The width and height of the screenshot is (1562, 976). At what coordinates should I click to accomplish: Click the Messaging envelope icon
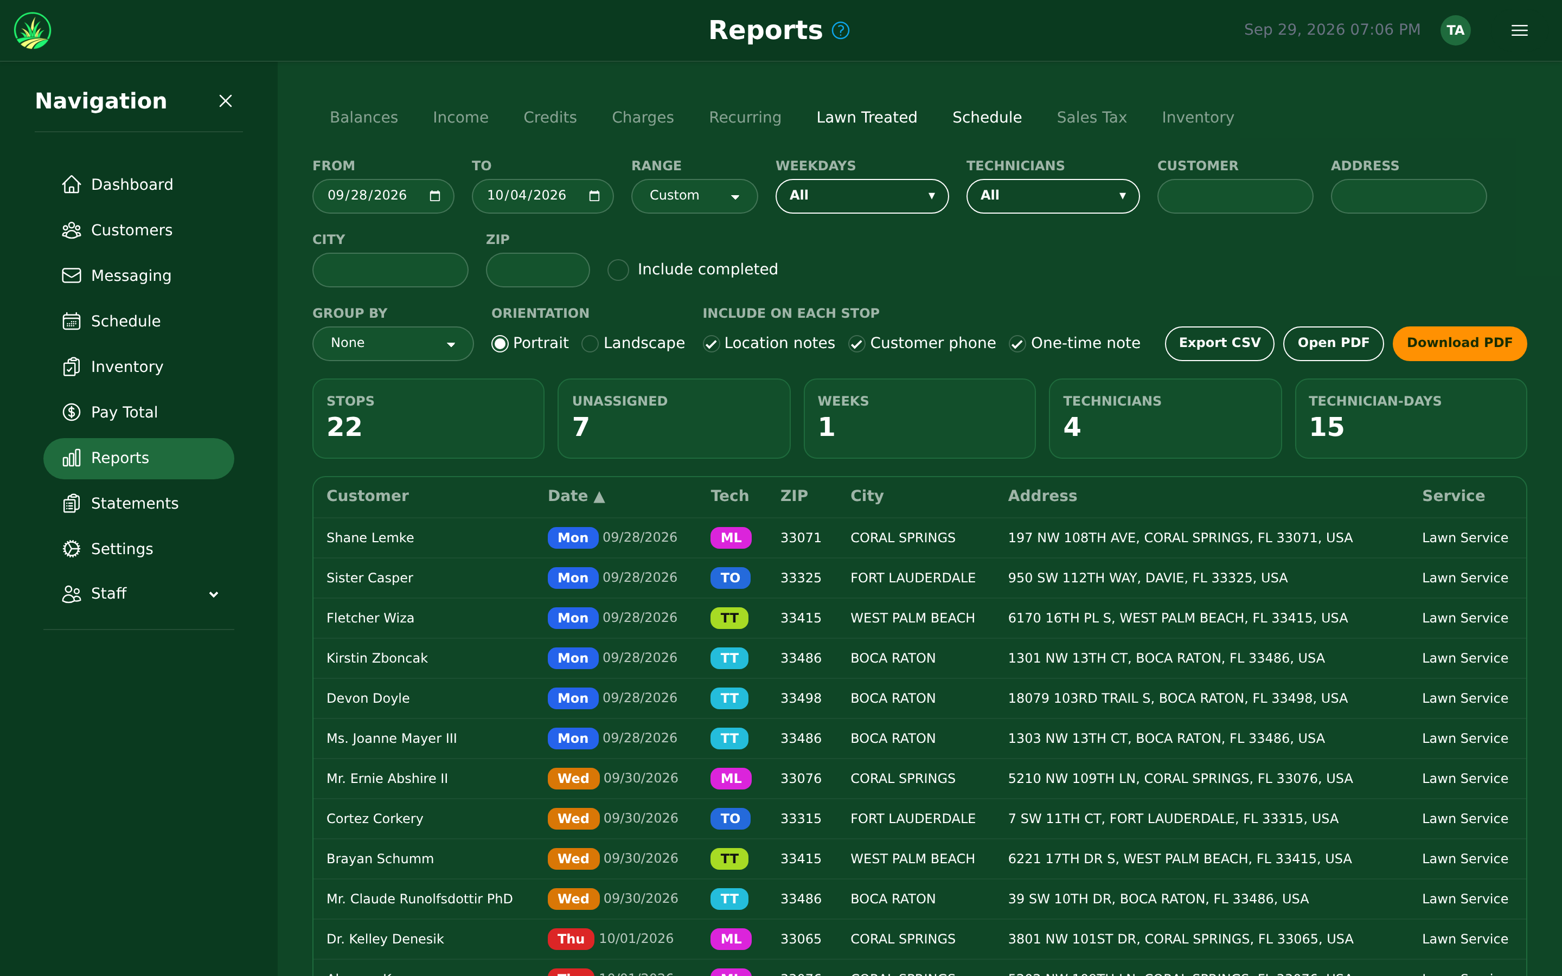pos(72,275)
